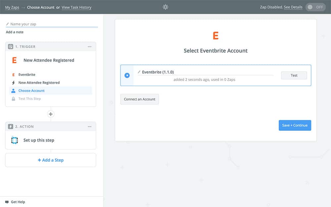Click the orange Eventbrite logo above account heading
The height and width of the screenshot is (207, 331).
coord(215,36)
